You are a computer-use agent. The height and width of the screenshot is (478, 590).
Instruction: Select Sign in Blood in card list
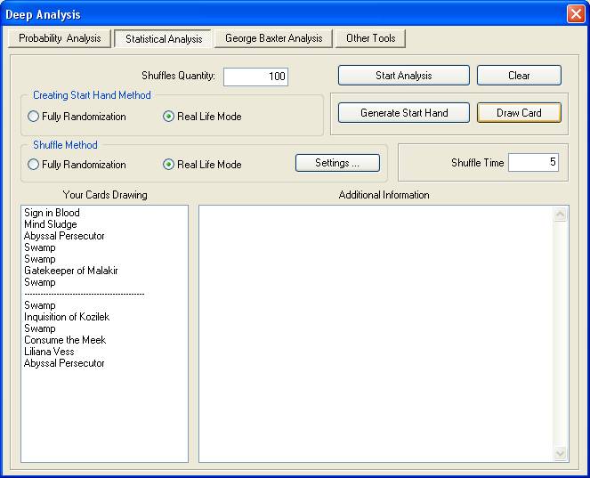click(x=52, y=213)
